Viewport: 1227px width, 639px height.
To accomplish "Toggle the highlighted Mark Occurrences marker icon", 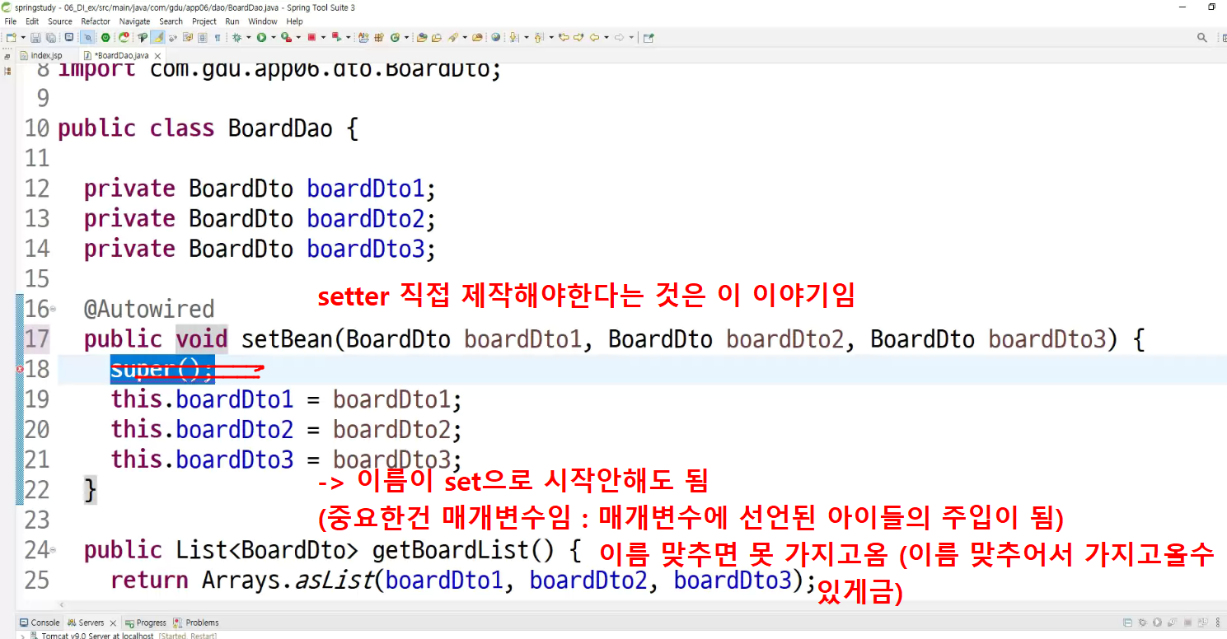I will [x=158, y=37].
